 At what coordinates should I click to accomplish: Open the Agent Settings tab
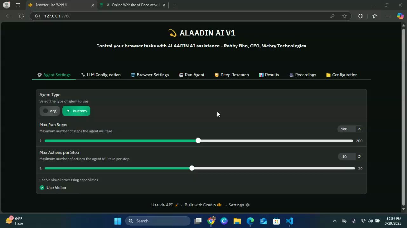(54, 75)
